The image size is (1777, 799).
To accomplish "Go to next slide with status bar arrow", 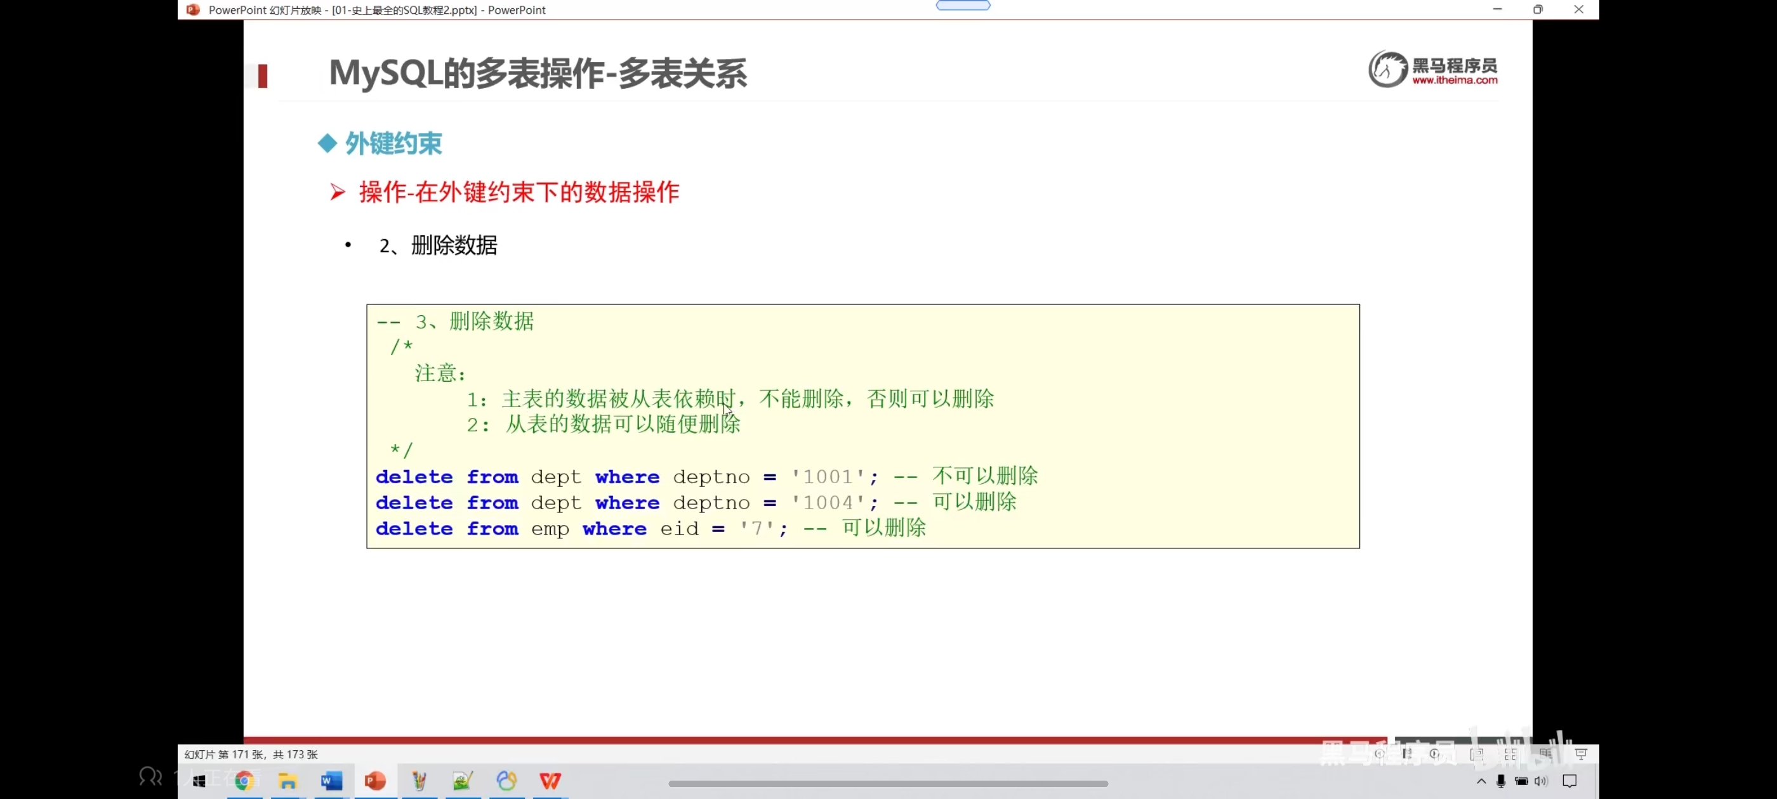I will pos(1435,753).
